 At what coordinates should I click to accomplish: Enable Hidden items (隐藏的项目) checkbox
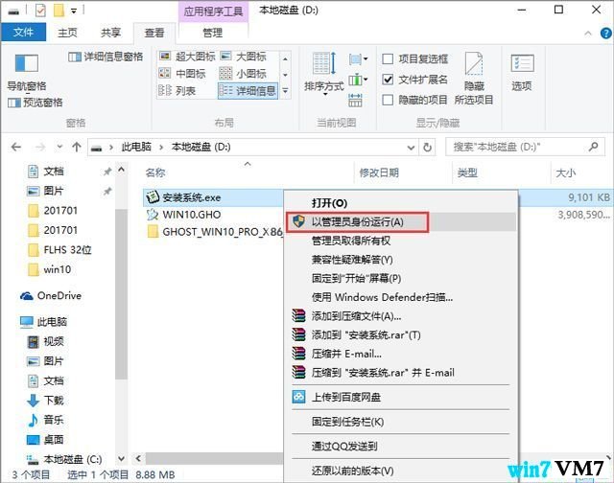(x=388, y=100)
